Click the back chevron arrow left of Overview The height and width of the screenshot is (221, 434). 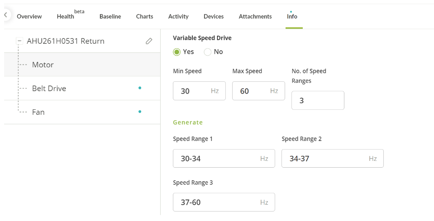pos(5,15)
